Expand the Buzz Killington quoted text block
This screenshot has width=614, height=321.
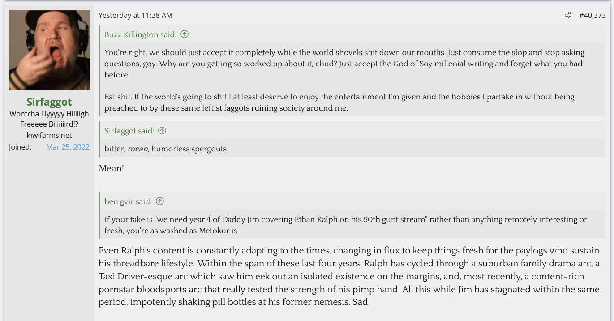pos(352,80)
